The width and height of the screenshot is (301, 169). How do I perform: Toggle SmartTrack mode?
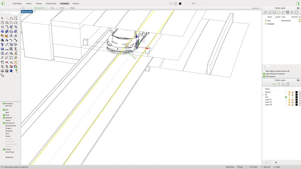(x=51, y=4)
